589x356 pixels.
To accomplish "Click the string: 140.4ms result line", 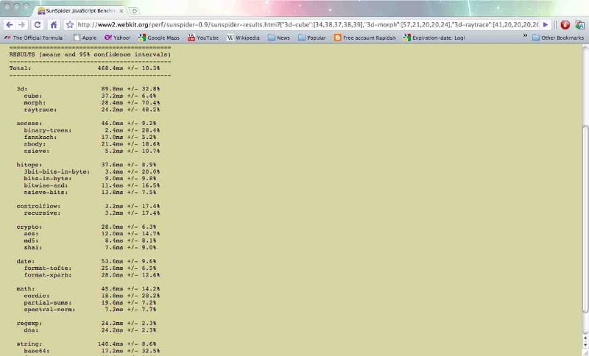I will point(86,344).
